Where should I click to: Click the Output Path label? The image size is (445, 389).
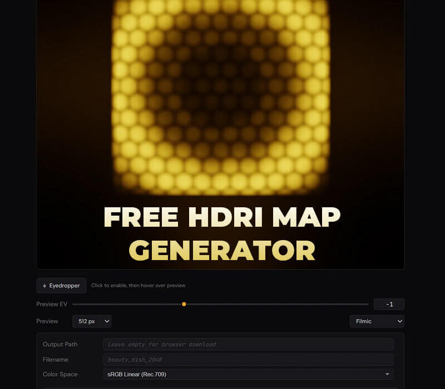pyautogui.click(x=61, y=344)
